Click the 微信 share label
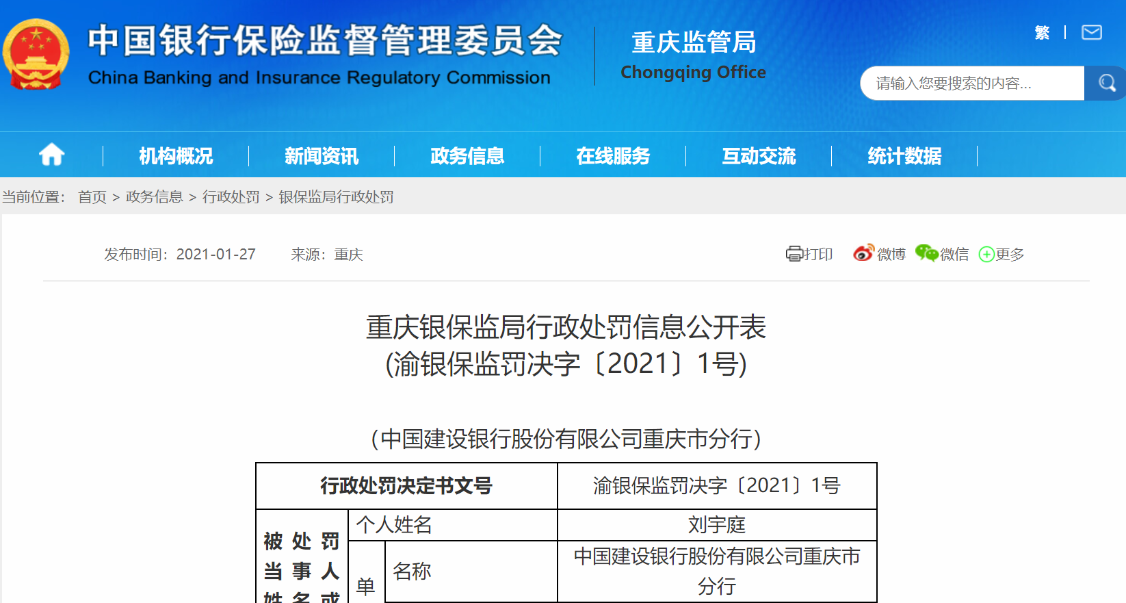Image resolution: width=1126 pixels, height=603 pixels. 954,255
